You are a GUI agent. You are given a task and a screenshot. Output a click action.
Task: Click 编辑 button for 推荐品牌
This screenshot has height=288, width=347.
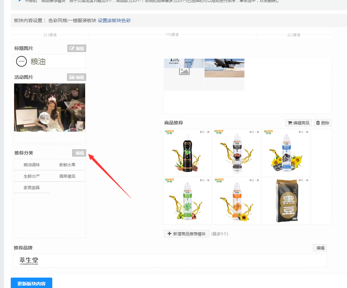320,248
